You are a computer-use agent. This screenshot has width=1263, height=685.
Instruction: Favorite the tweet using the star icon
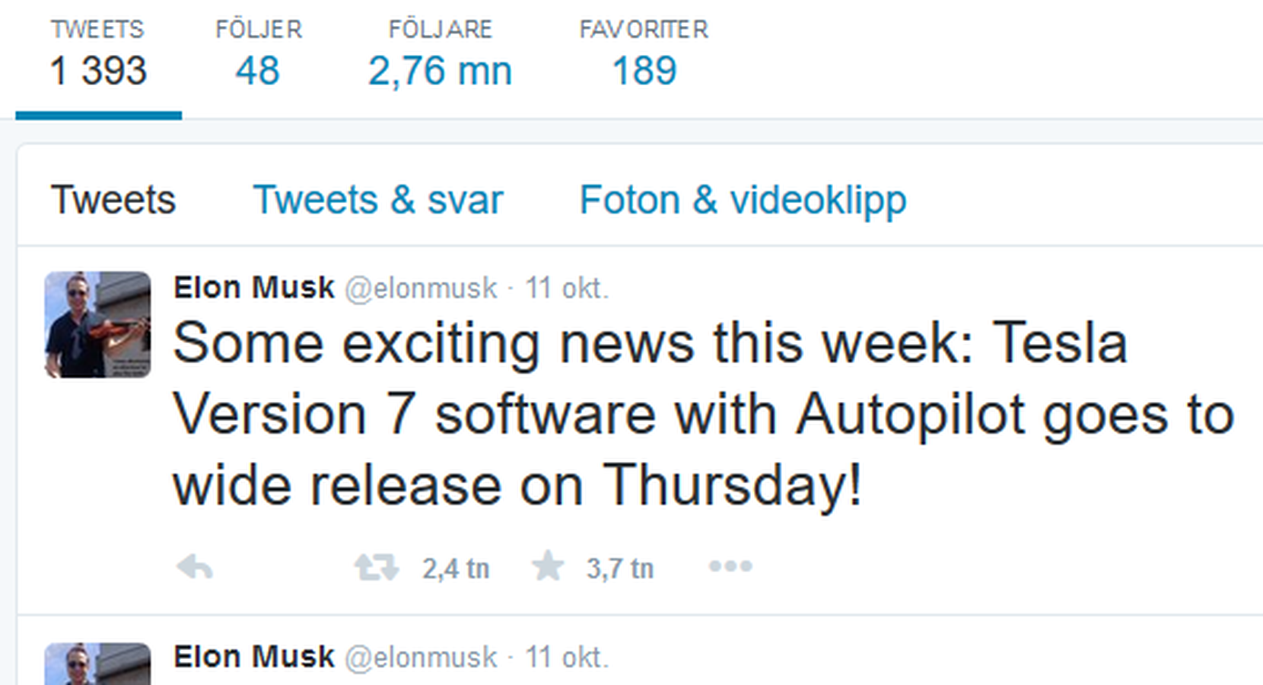(x=548, y=566)
